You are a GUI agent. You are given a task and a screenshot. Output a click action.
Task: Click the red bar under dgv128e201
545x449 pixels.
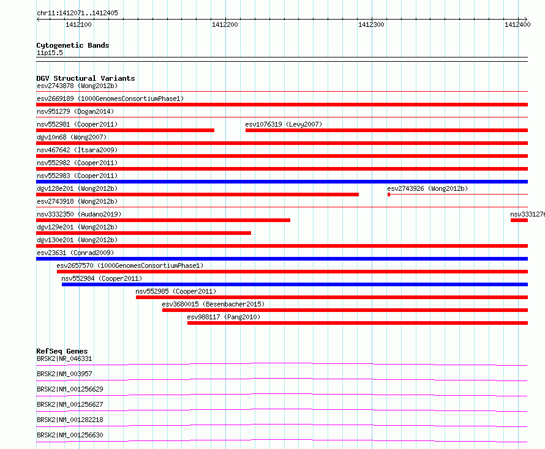pyautogui.click(x=197, y=195)
